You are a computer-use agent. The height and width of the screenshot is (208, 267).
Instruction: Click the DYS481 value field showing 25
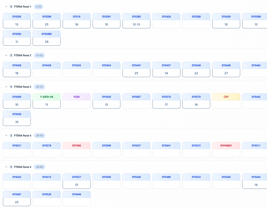tap(17, 202)
